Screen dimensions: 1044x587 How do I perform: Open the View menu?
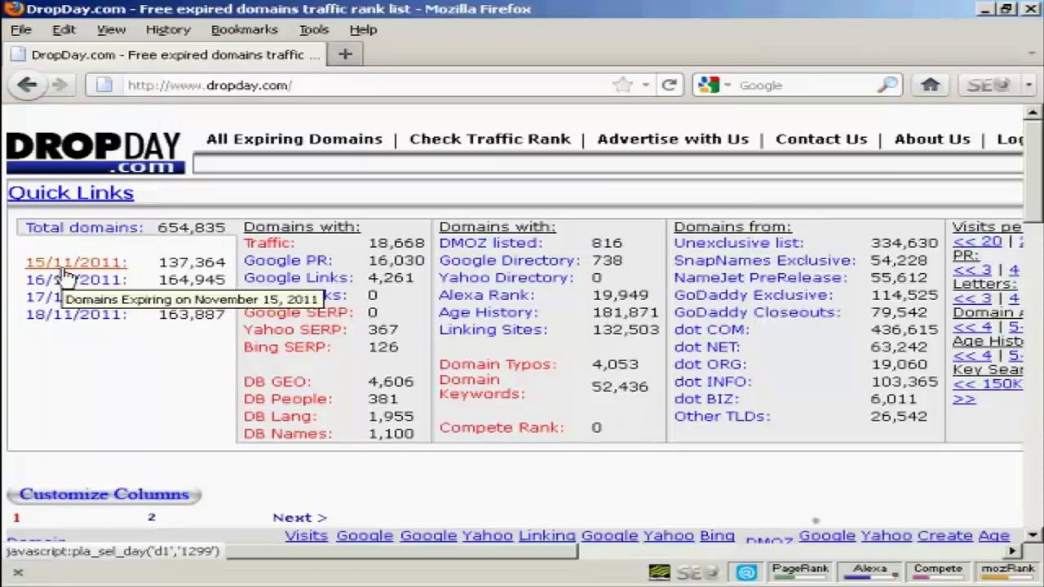coord(111,29)
